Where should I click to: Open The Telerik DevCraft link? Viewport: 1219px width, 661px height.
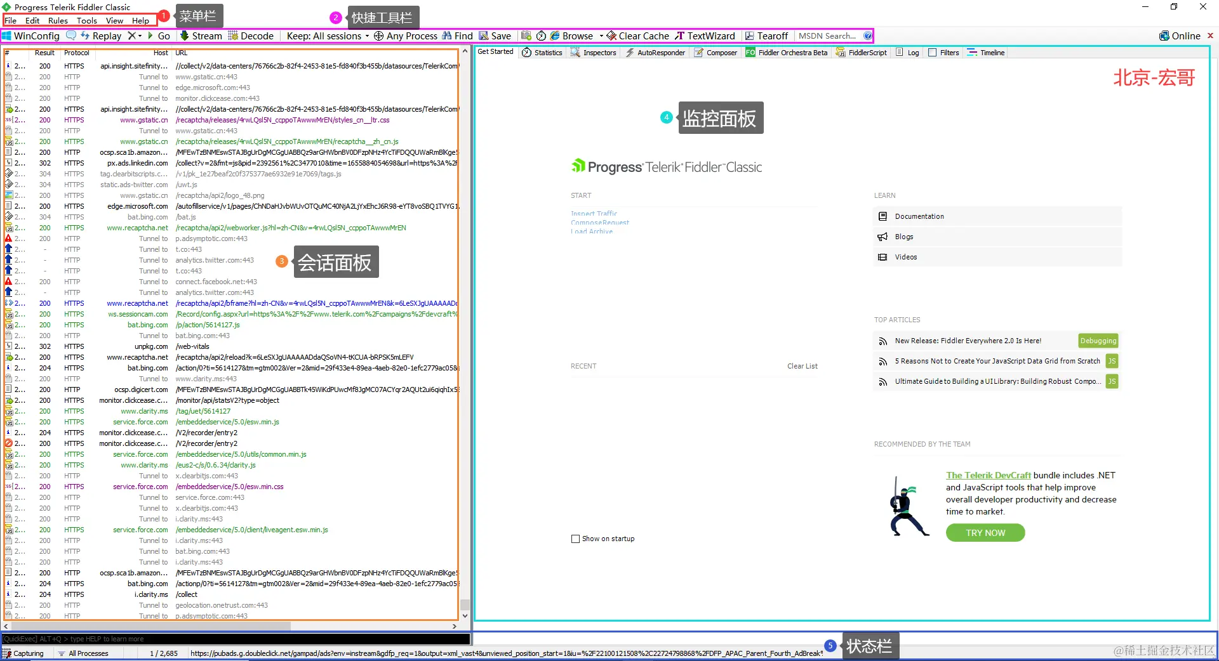(x=989, y=475)
